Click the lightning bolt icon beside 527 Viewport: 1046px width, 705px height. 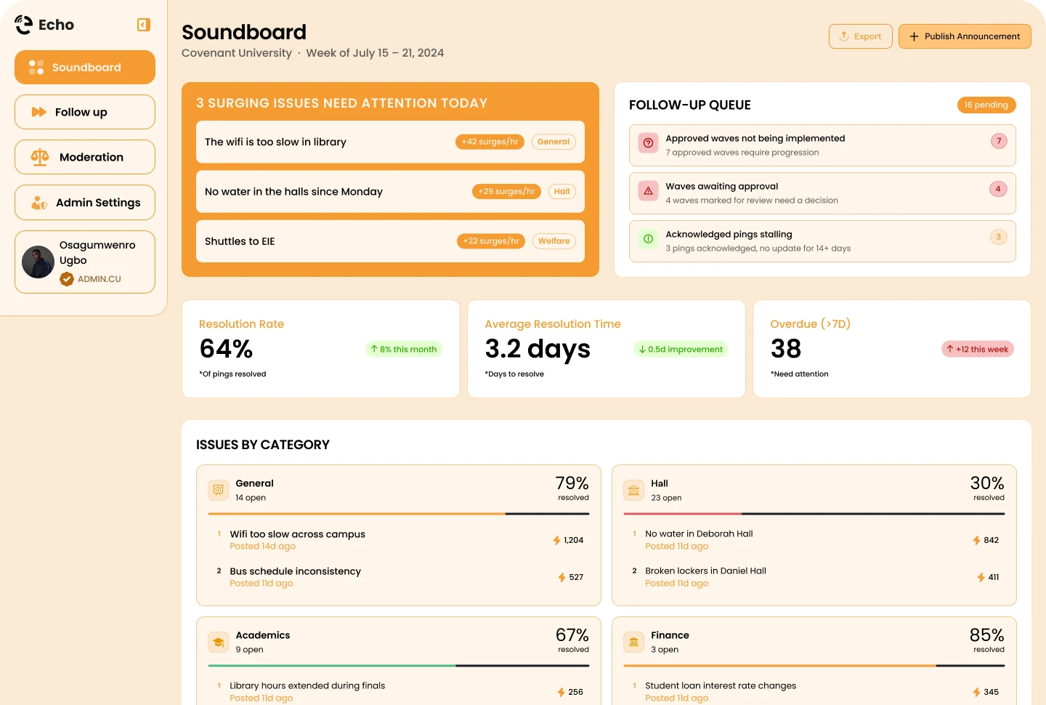[x=561, y=578]
